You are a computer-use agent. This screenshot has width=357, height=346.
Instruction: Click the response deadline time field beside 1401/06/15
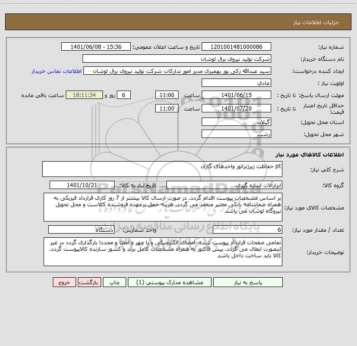coord(166,95)
